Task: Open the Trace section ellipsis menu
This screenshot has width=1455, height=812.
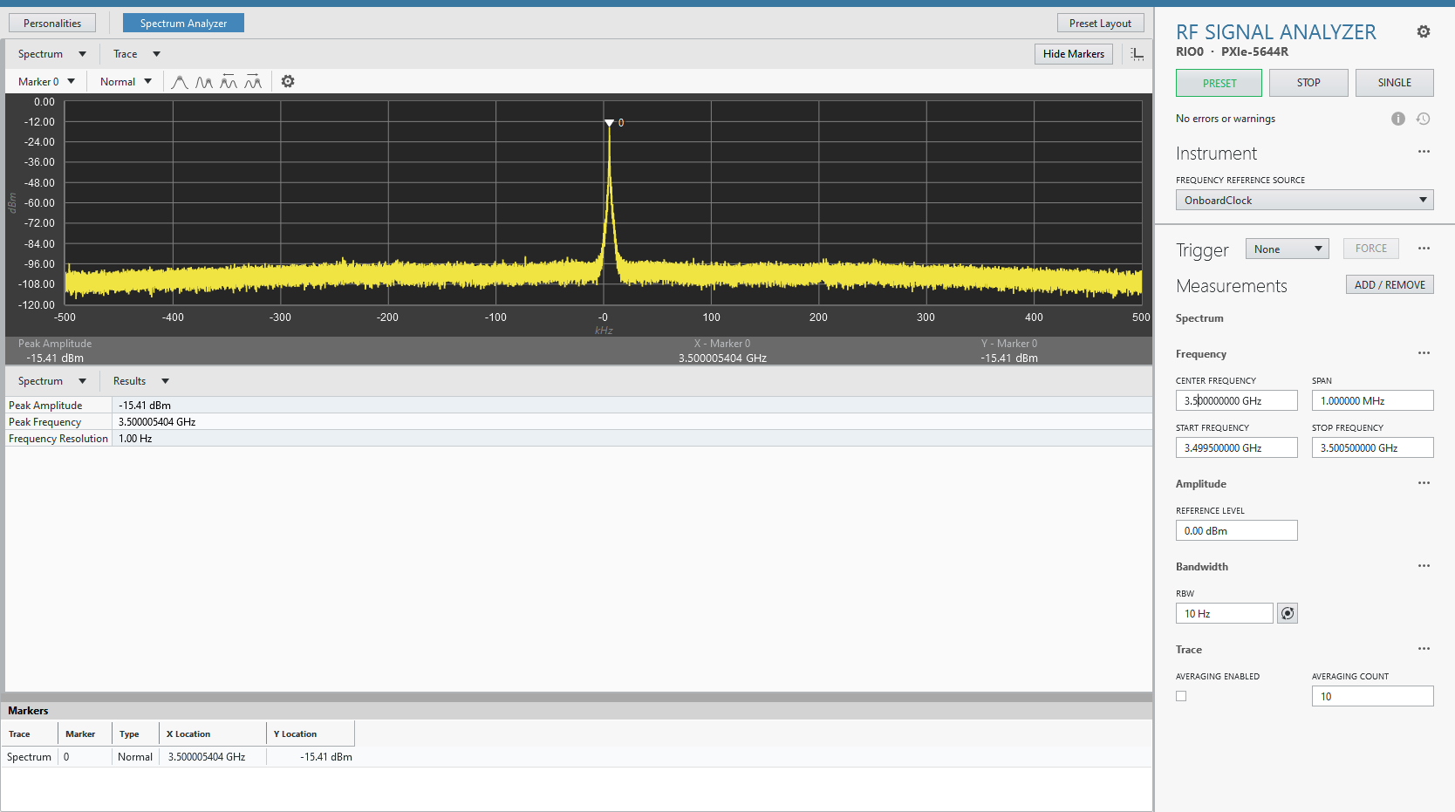Action: point(1424,649)
